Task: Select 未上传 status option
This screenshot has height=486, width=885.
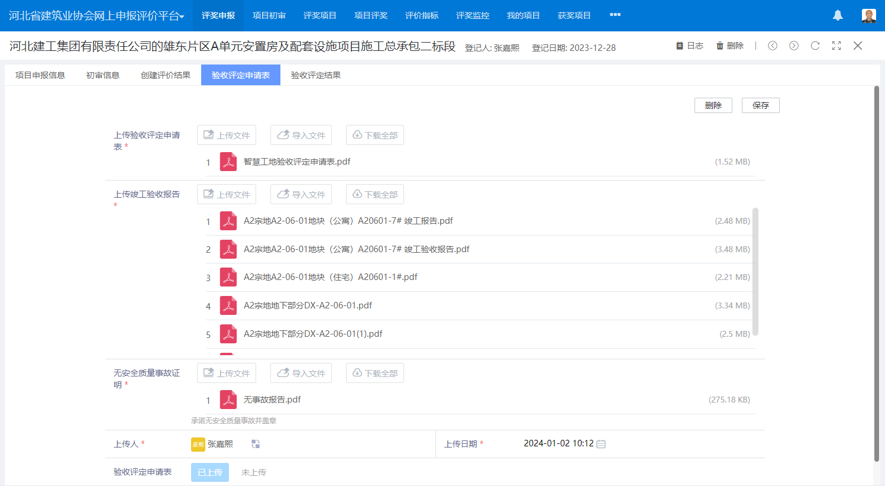Action: pyautogui.click(x=254, y=472)
